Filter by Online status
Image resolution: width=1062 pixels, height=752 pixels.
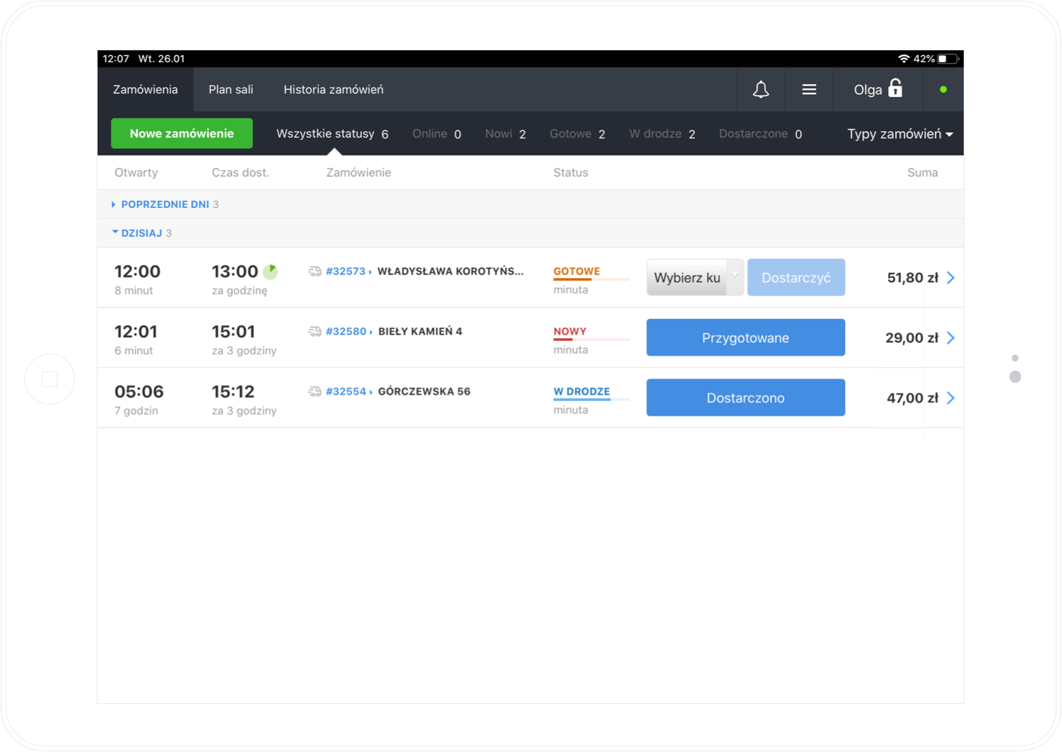coord(437,134)
